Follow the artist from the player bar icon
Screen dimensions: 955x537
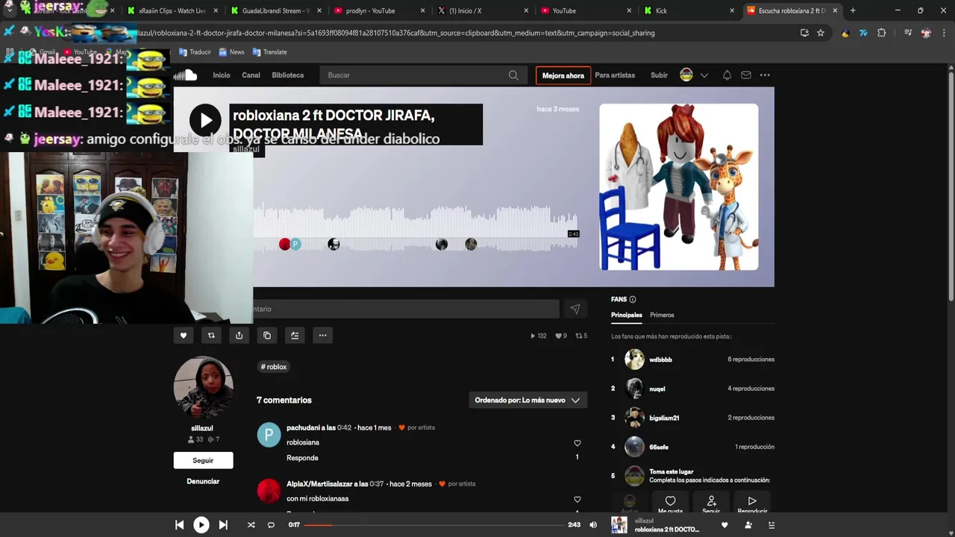748,525
